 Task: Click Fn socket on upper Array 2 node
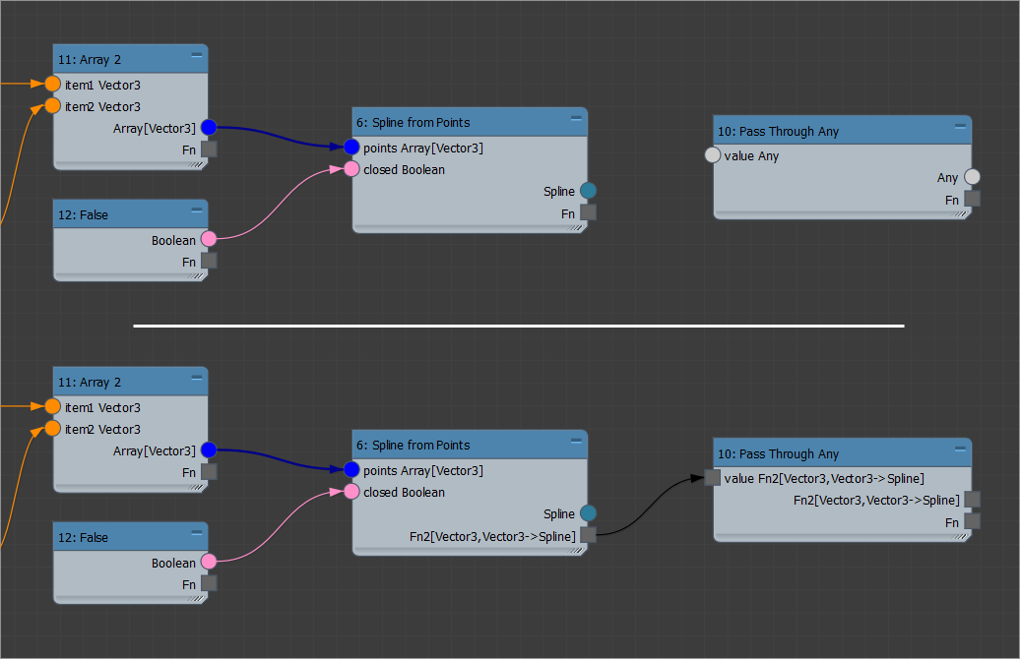(209, 150)
